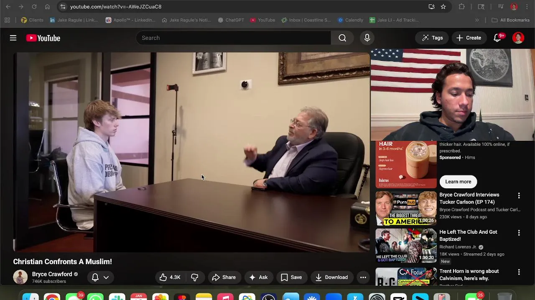Click title 'Bryce Crawford Interviews Tucker Carlson'
The height and width of the screenshot is (300, 535).
(469, 198)
